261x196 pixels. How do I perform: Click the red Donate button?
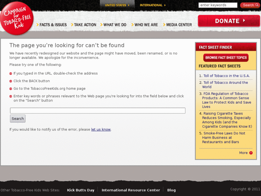(x=229, y=21)
